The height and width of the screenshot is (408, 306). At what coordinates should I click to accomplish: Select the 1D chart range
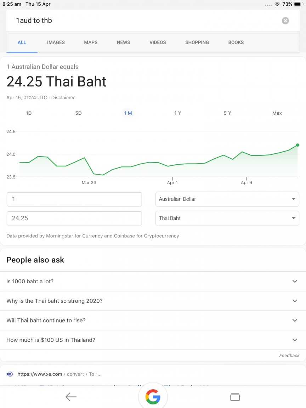[x=29, y=113]
